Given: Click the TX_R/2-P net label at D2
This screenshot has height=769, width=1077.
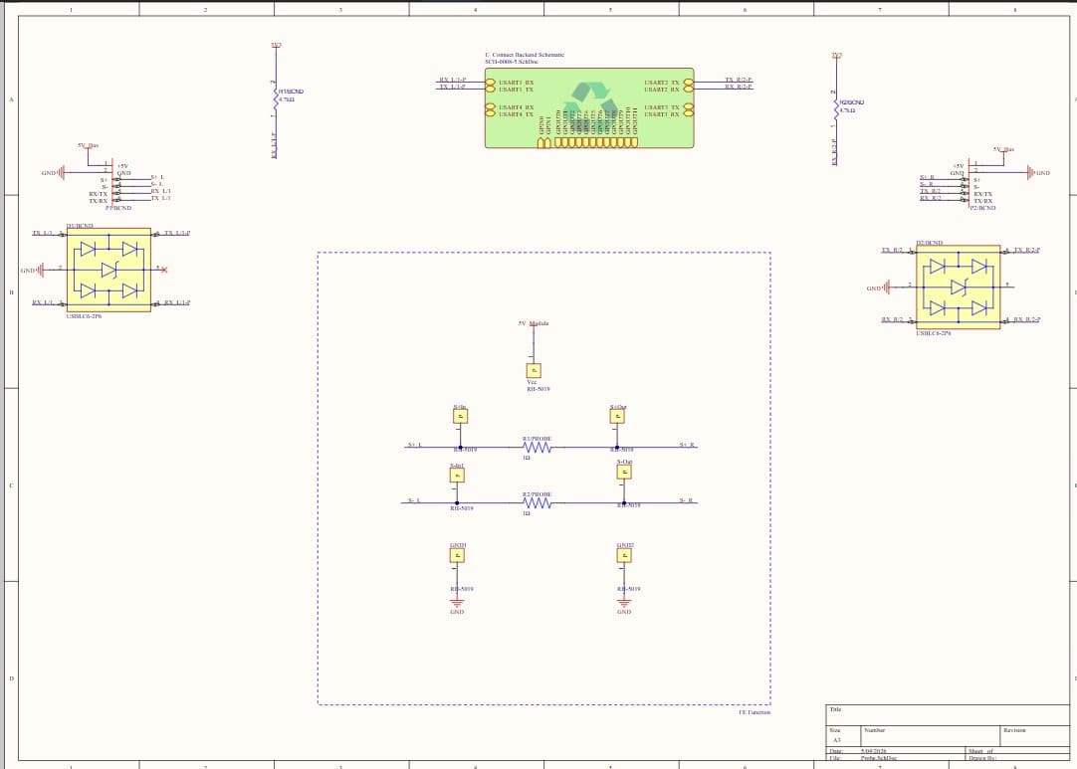Looking at the screenshot, I should pos(1027,250).
